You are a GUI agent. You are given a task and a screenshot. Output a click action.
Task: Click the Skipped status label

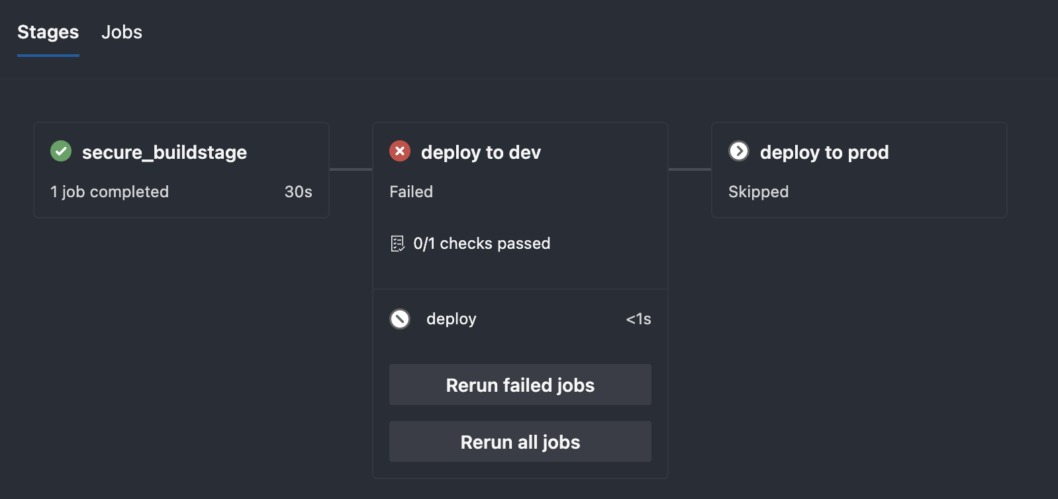coord(758,192)
